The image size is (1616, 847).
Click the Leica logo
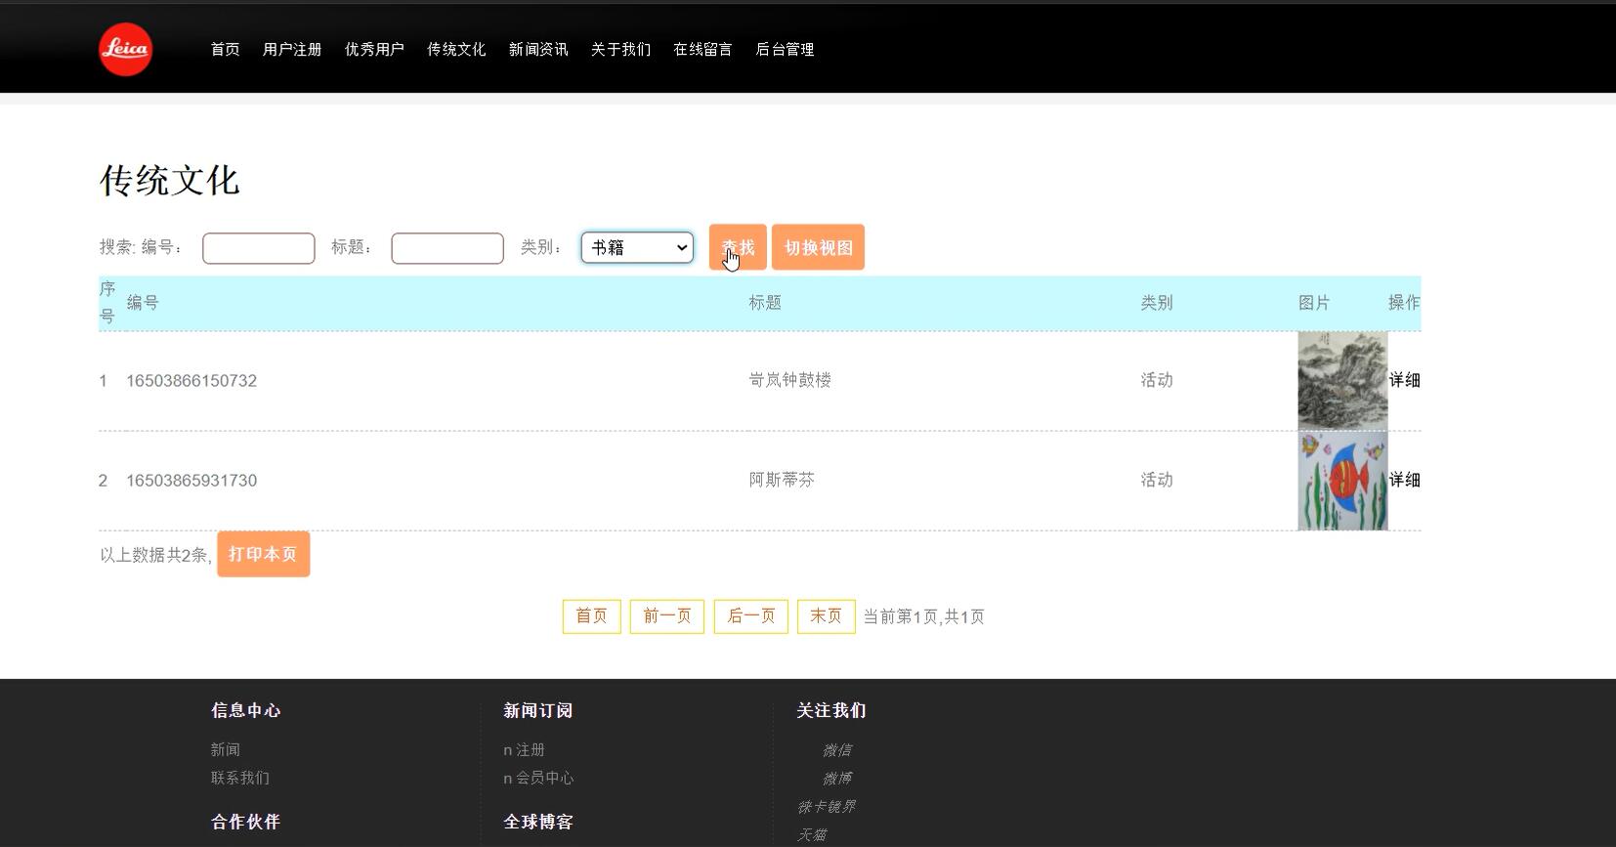click(125, 49)
